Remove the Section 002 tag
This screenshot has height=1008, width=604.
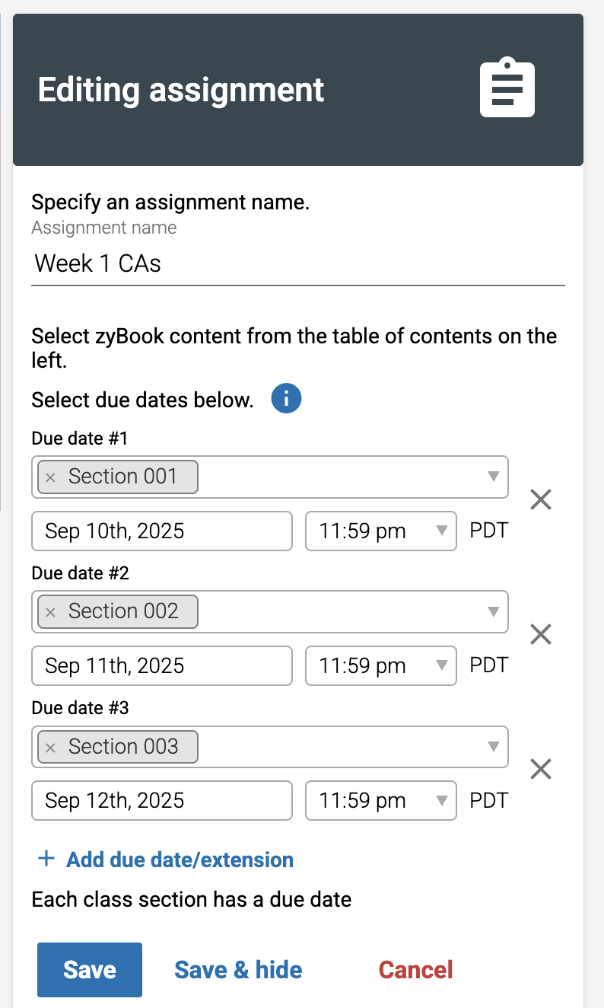pyautogui.click(x=50, y=612)
